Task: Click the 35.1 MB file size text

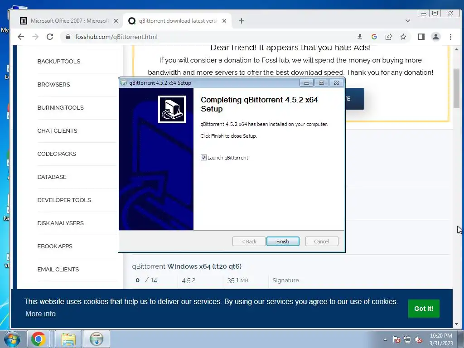Action: pyautogui.click(x=237, y=280)
